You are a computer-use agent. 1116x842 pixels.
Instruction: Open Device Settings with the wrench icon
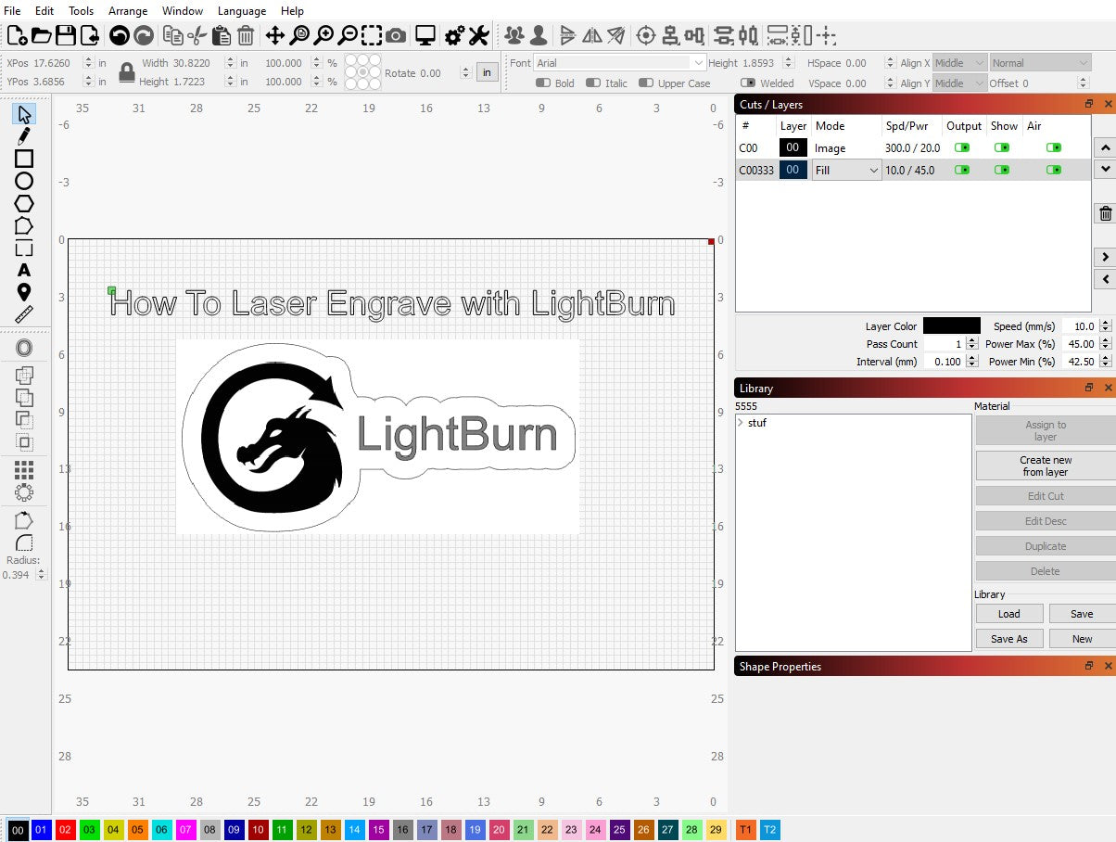[478, 35]
